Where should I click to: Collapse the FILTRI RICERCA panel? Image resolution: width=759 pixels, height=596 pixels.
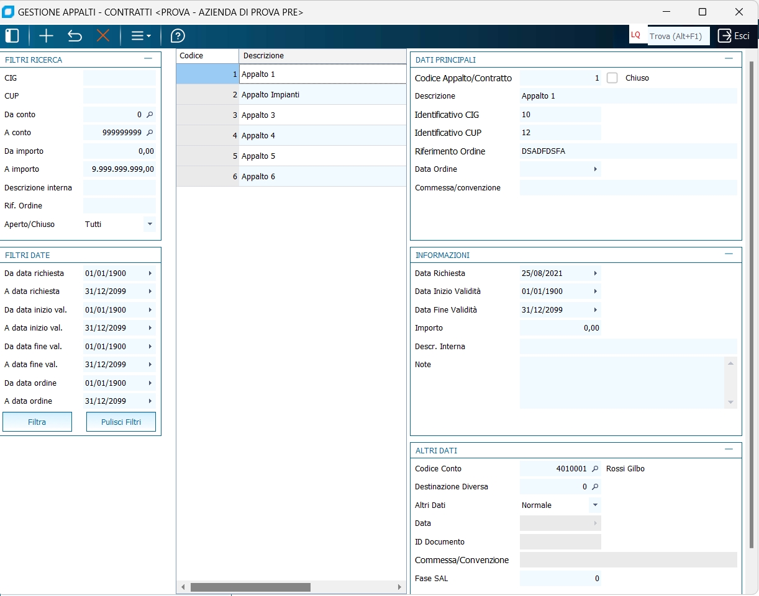pyautogui.click(x=148, y=59)
